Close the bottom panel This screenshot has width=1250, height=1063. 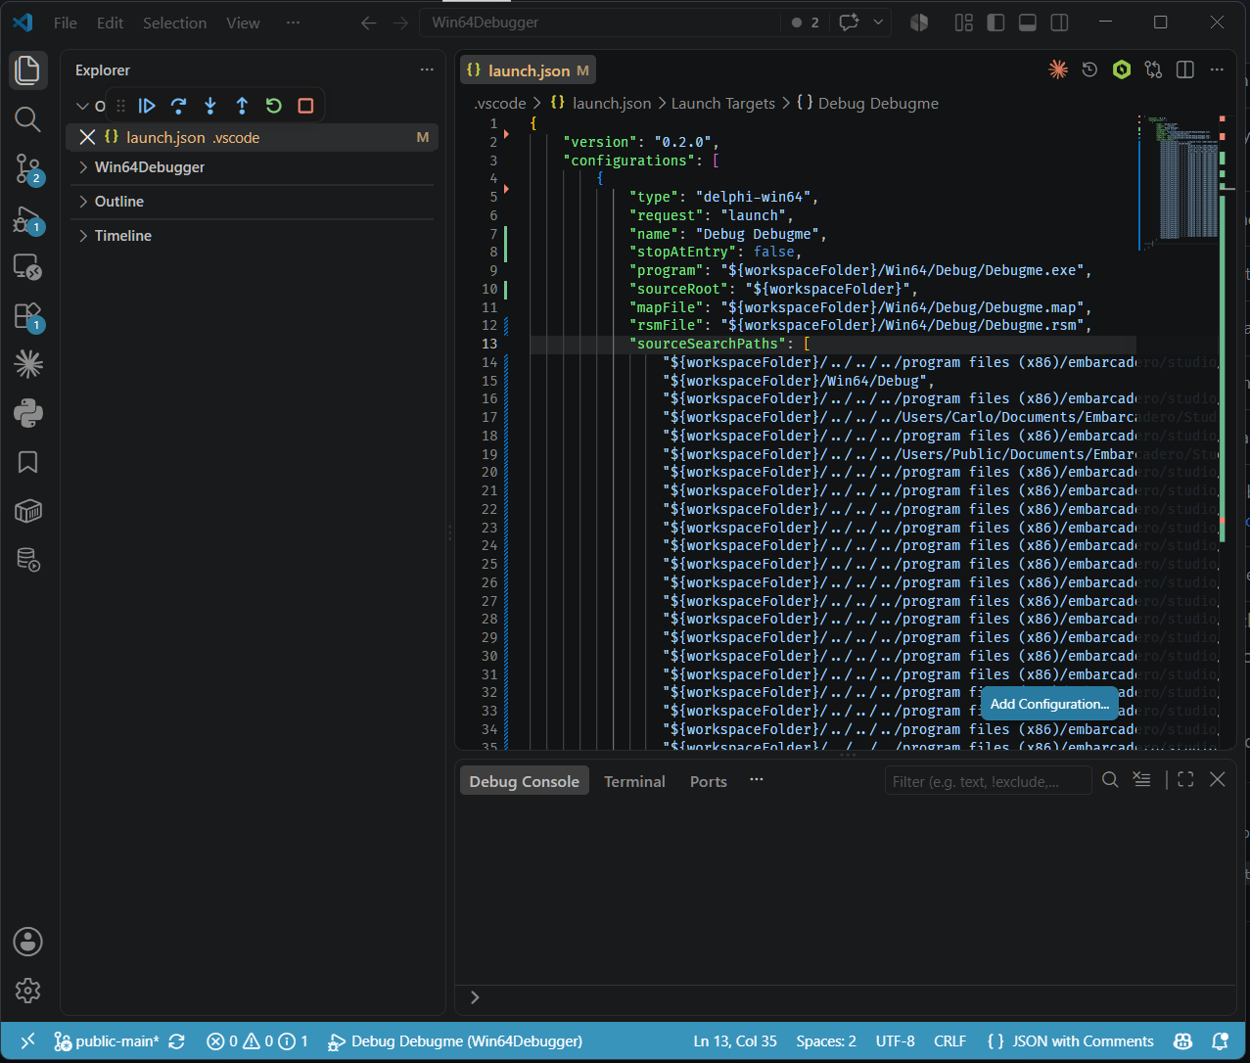[x=1217, y=780]
